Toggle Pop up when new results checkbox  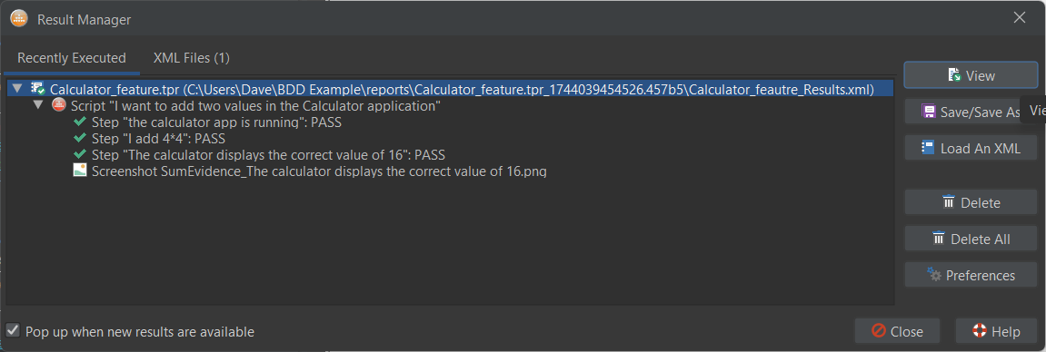click(13, 330)
